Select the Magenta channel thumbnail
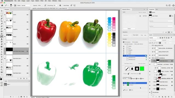Viewport: 175px width, 98px height. pos(9,29)
